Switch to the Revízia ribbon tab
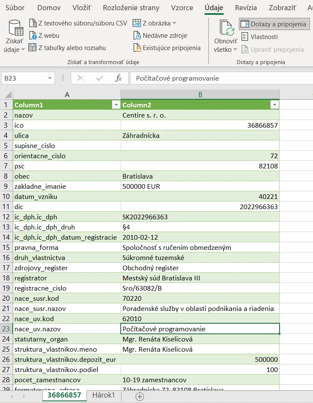Screen dimensions: 313x403 [x=246, y=8]
